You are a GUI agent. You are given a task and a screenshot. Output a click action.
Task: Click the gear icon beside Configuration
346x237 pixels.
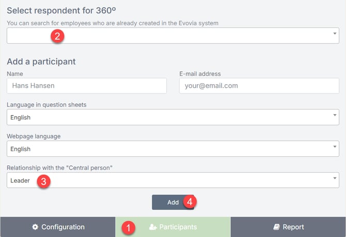pos(35,227)
